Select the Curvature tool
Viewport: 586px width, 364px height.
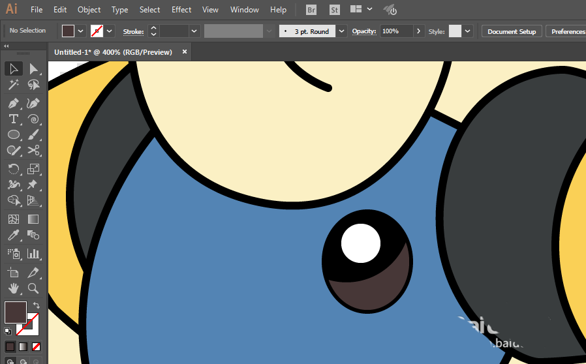(x=33, y=103)
